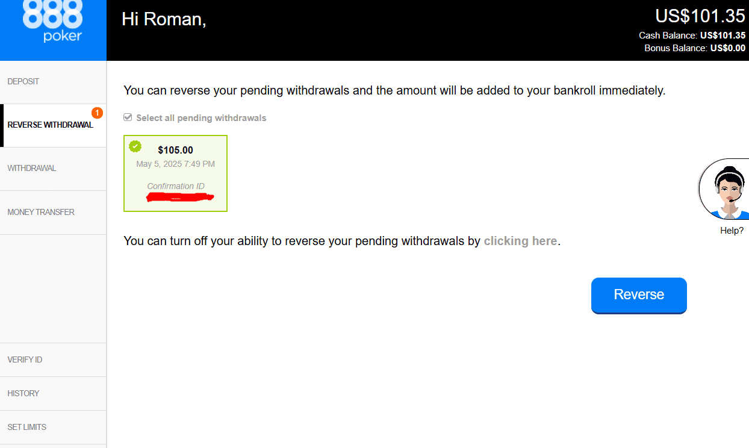Viewport: 749px width, 448px height.
Task: Select the $105.00 pending withdrawal card
Action: [x=175, y=173]
